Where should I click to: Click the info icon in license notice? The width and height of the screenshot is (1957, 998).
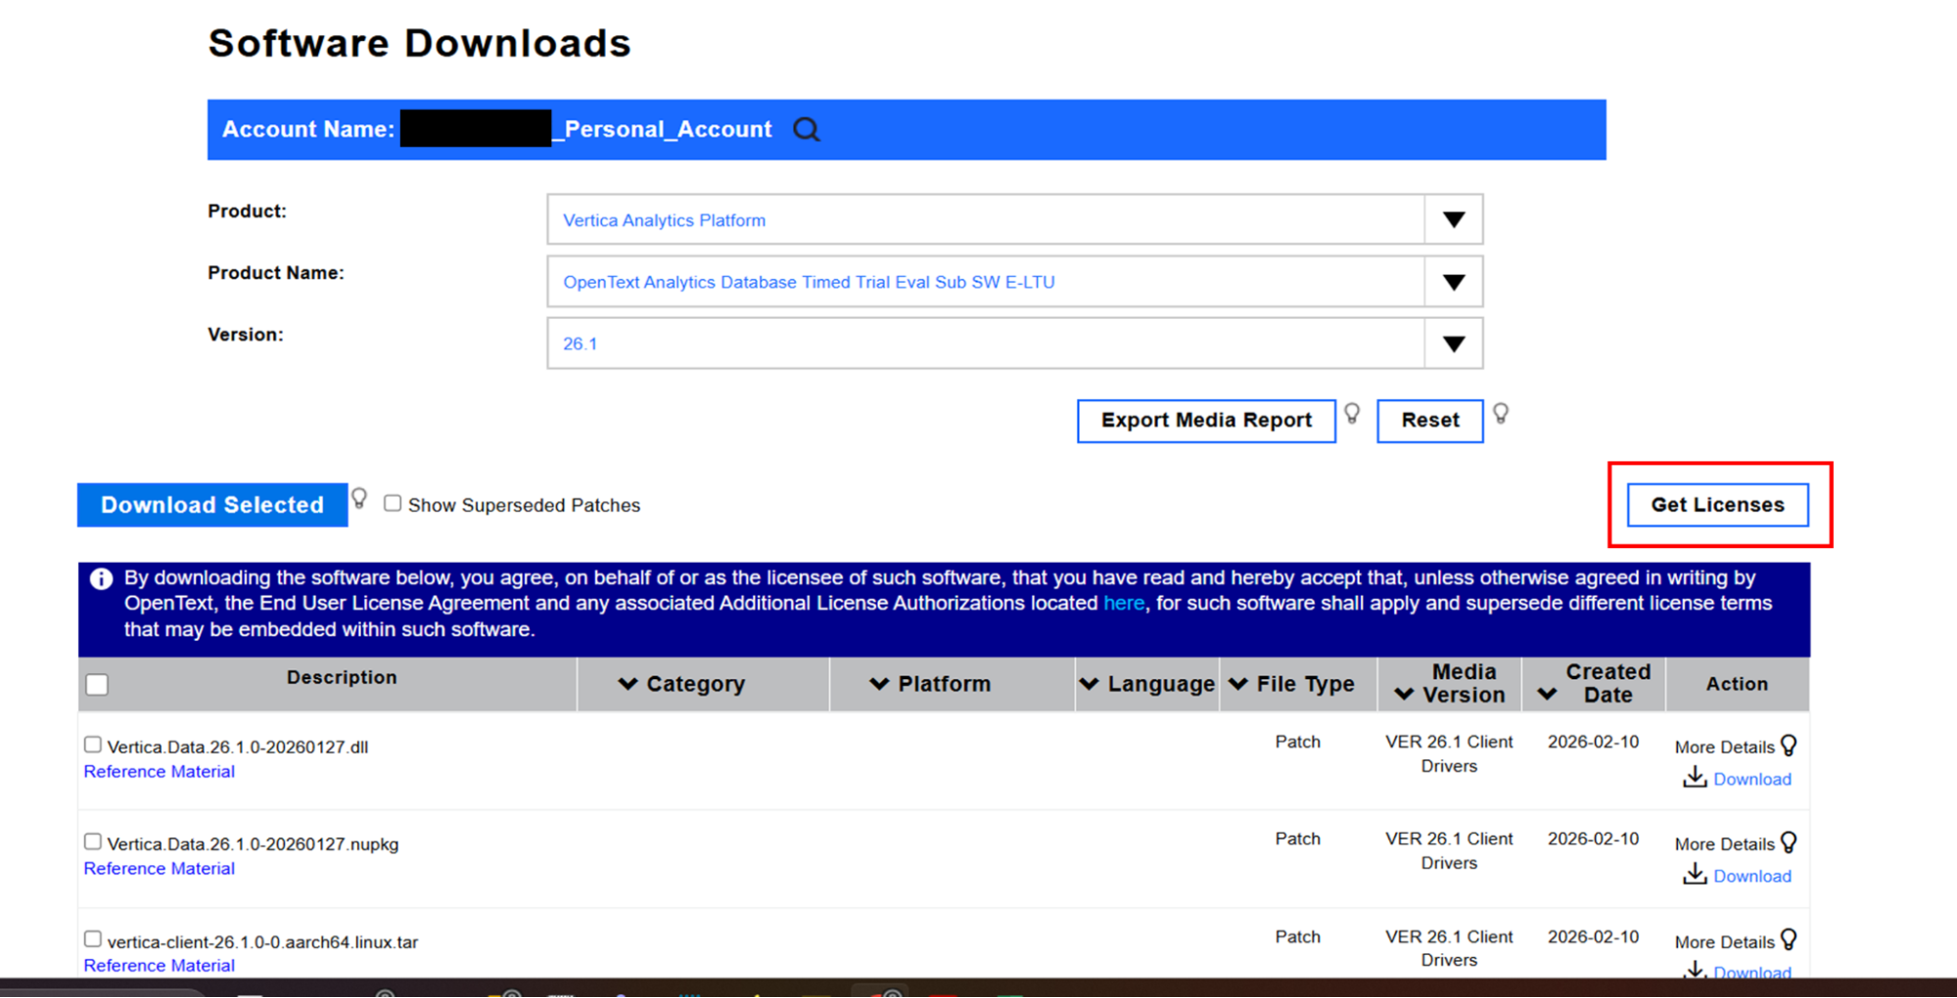click(x=101, y=578)
